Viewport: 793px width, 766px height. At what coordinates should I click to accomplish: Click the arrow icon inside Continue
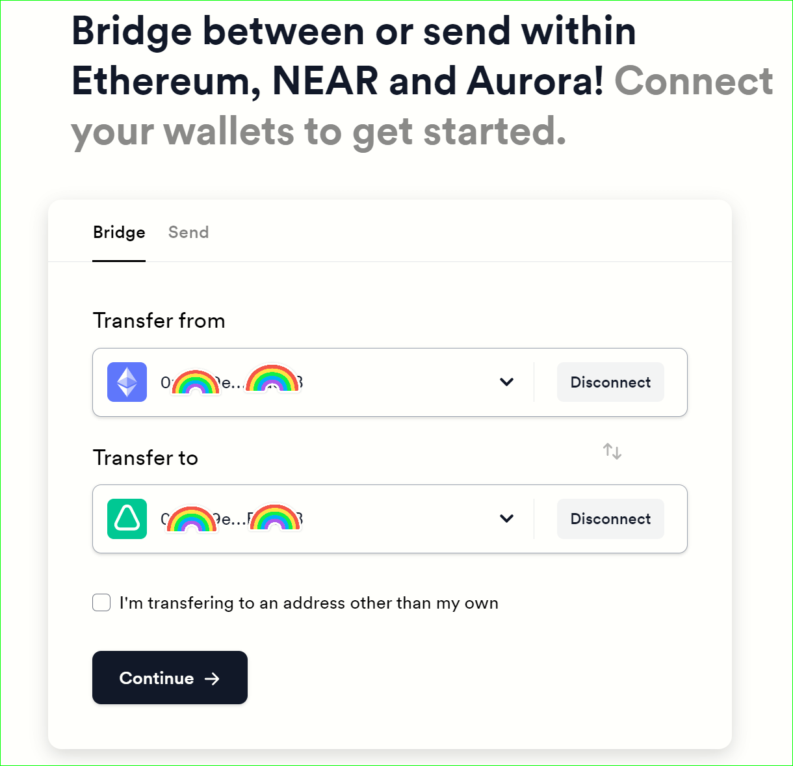click(212, 679)
